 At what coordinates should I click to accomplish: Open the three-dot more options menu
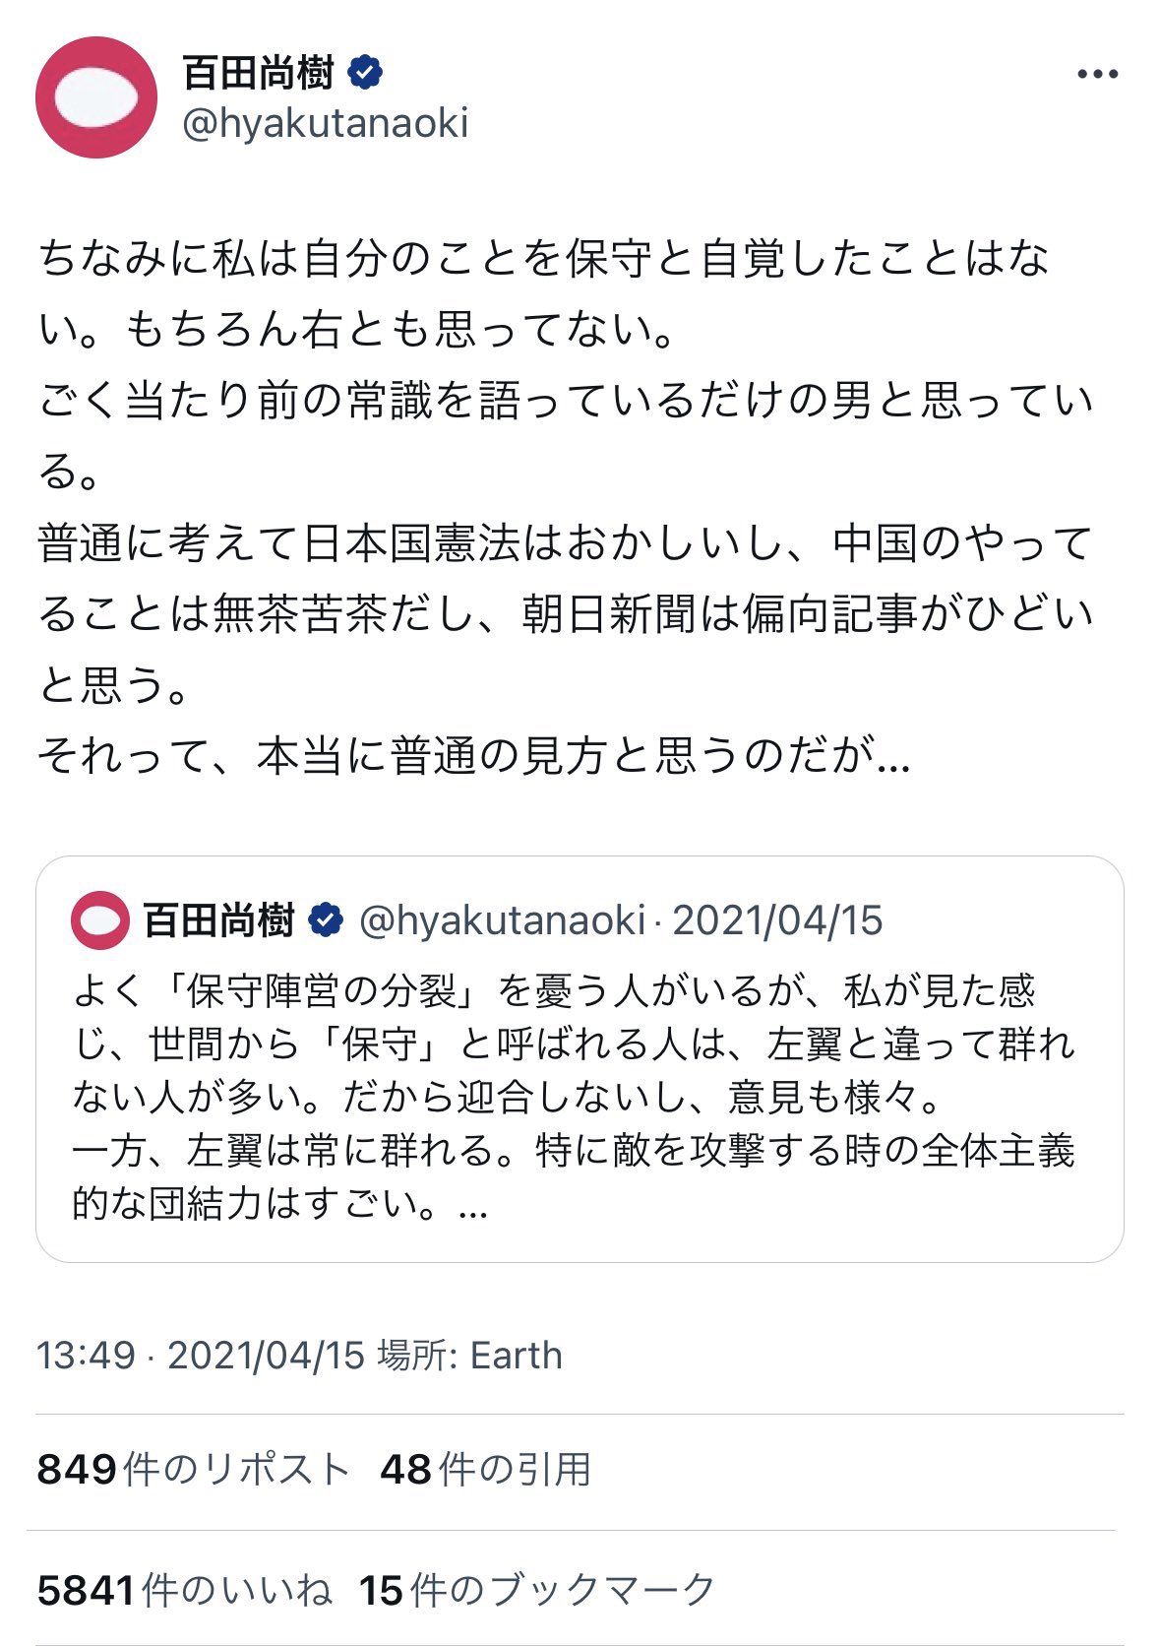tap(1097, 75)
